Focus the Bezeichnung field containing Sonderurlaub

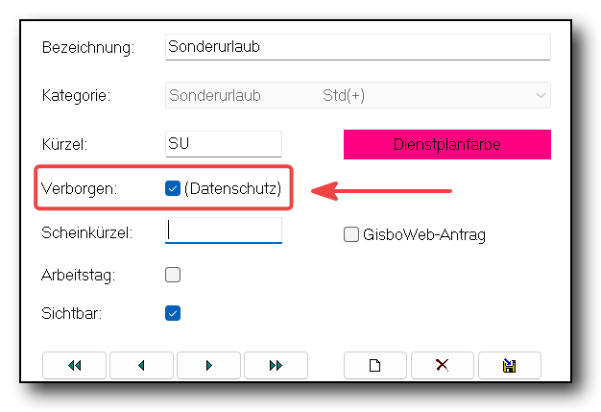[358, 47]
